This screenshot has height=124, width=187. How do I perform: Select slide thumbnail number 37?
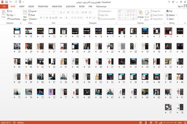pos(110,62)
